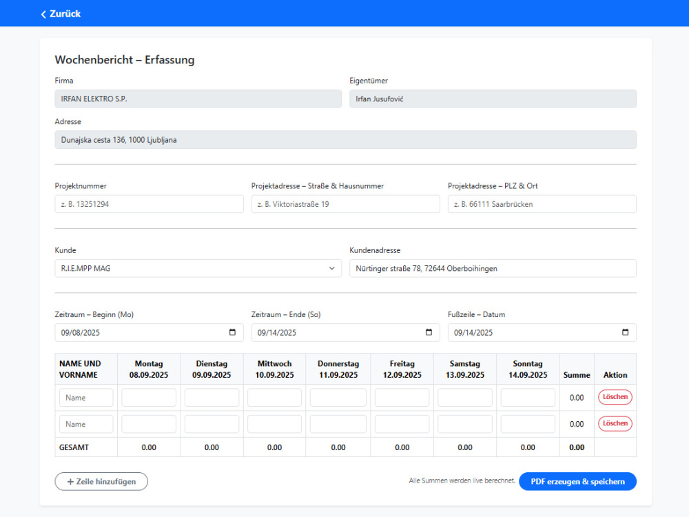
Task: Click second row Donnerstag hours field
Action: pyautogui.click(x=338, y=424)
